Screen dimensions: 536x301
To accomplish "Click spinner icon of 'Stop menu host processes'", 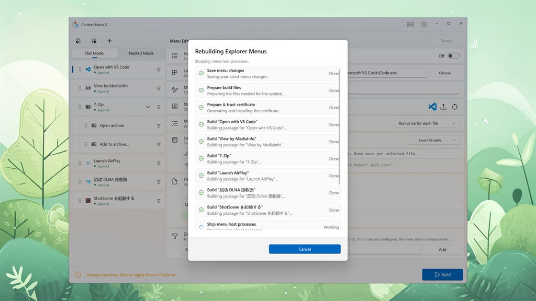I will pos(201,227).
